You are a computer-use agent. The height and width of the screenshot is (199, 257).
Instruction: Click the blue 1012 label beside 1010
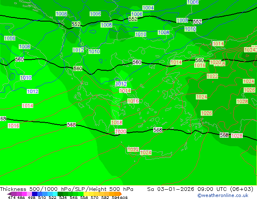pyautogui.click(x=78, y=50)
